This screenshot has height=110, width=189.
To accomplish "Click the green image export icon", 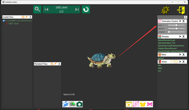I will [72, 104].
